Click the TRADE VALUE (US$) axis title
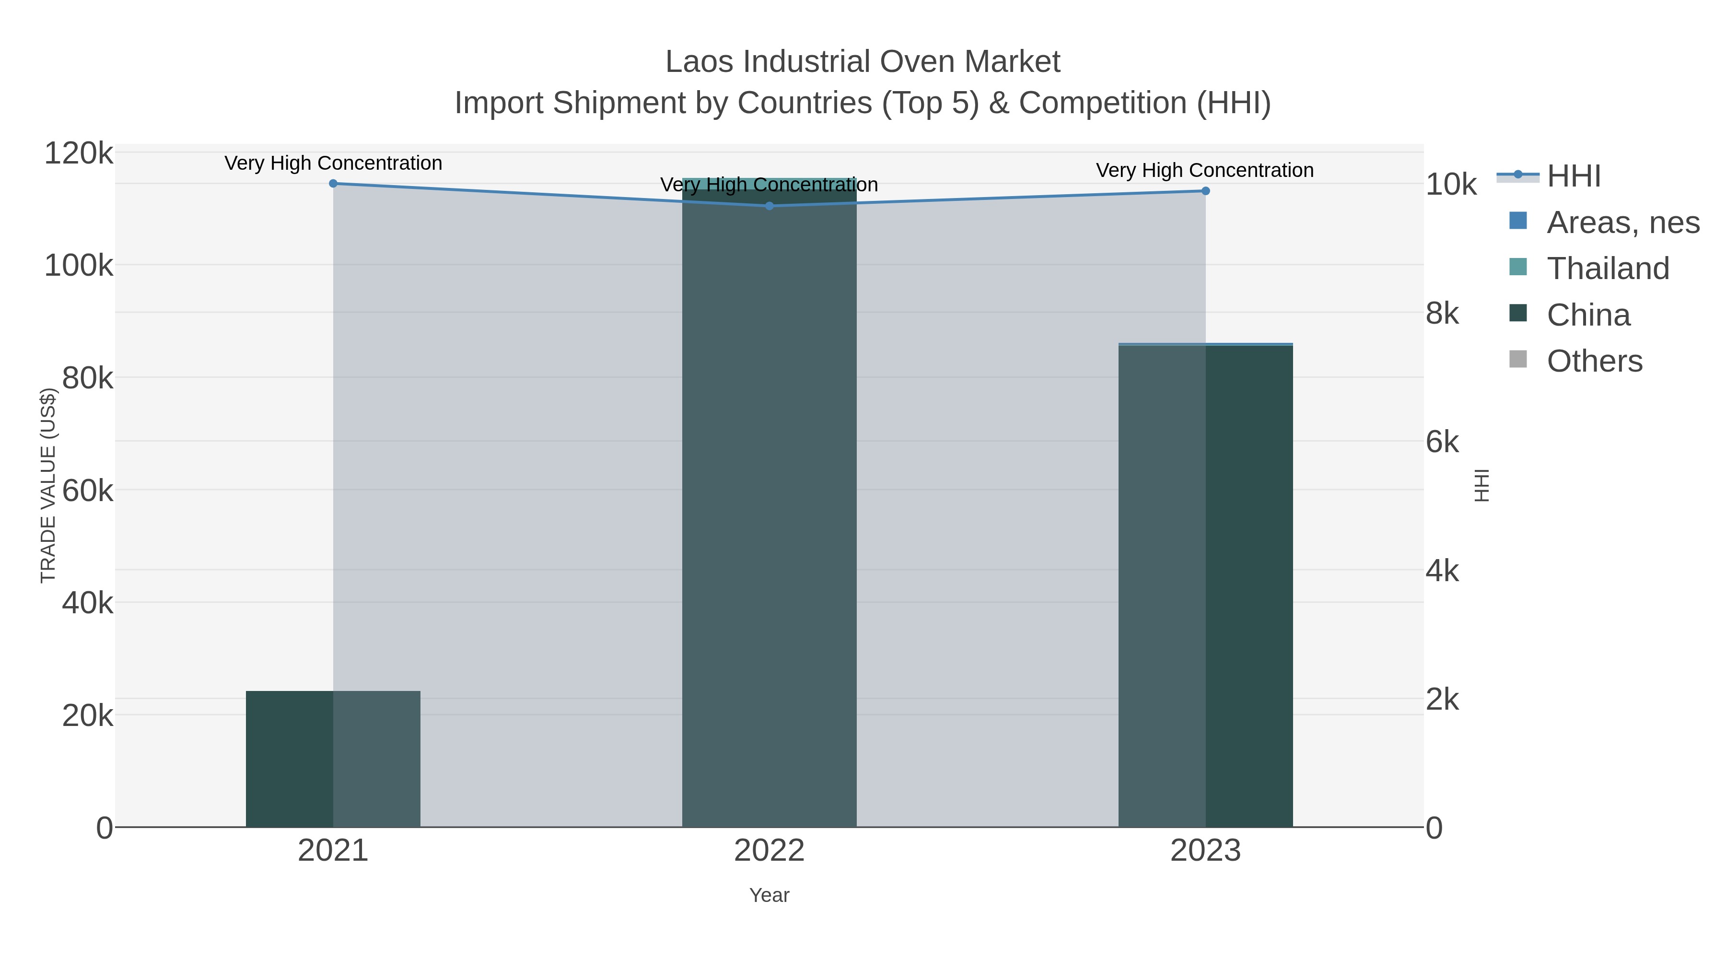The width and height of the screenshot is (1726, 971). [x=48, y=485]
